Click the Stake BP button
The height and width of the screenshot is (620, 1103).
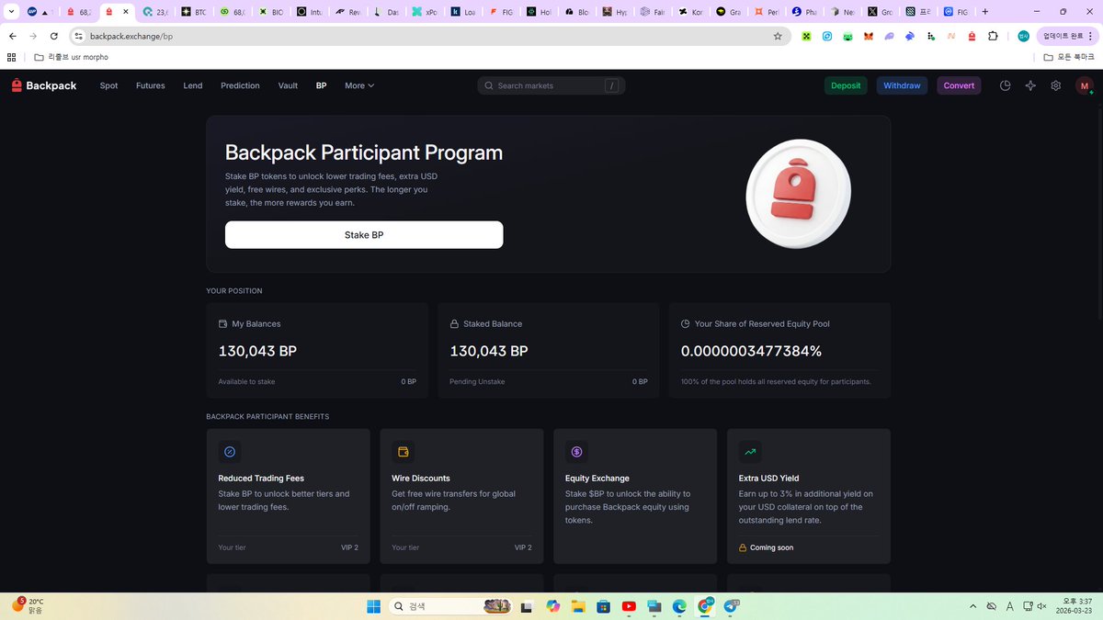click(364, 234)
